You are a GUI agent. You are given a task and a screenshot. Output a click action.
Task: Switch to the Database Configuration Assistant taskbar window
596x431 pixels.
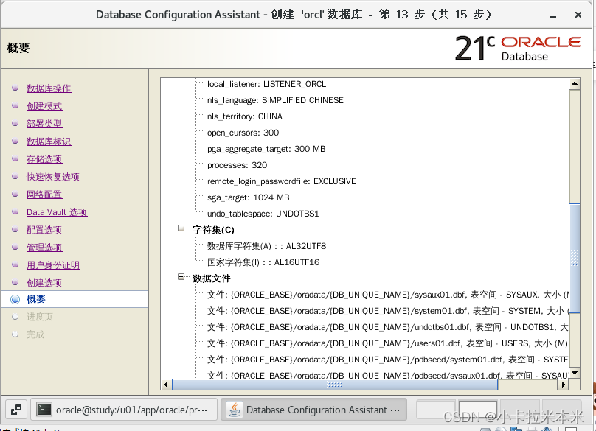[x=317, y=409]
